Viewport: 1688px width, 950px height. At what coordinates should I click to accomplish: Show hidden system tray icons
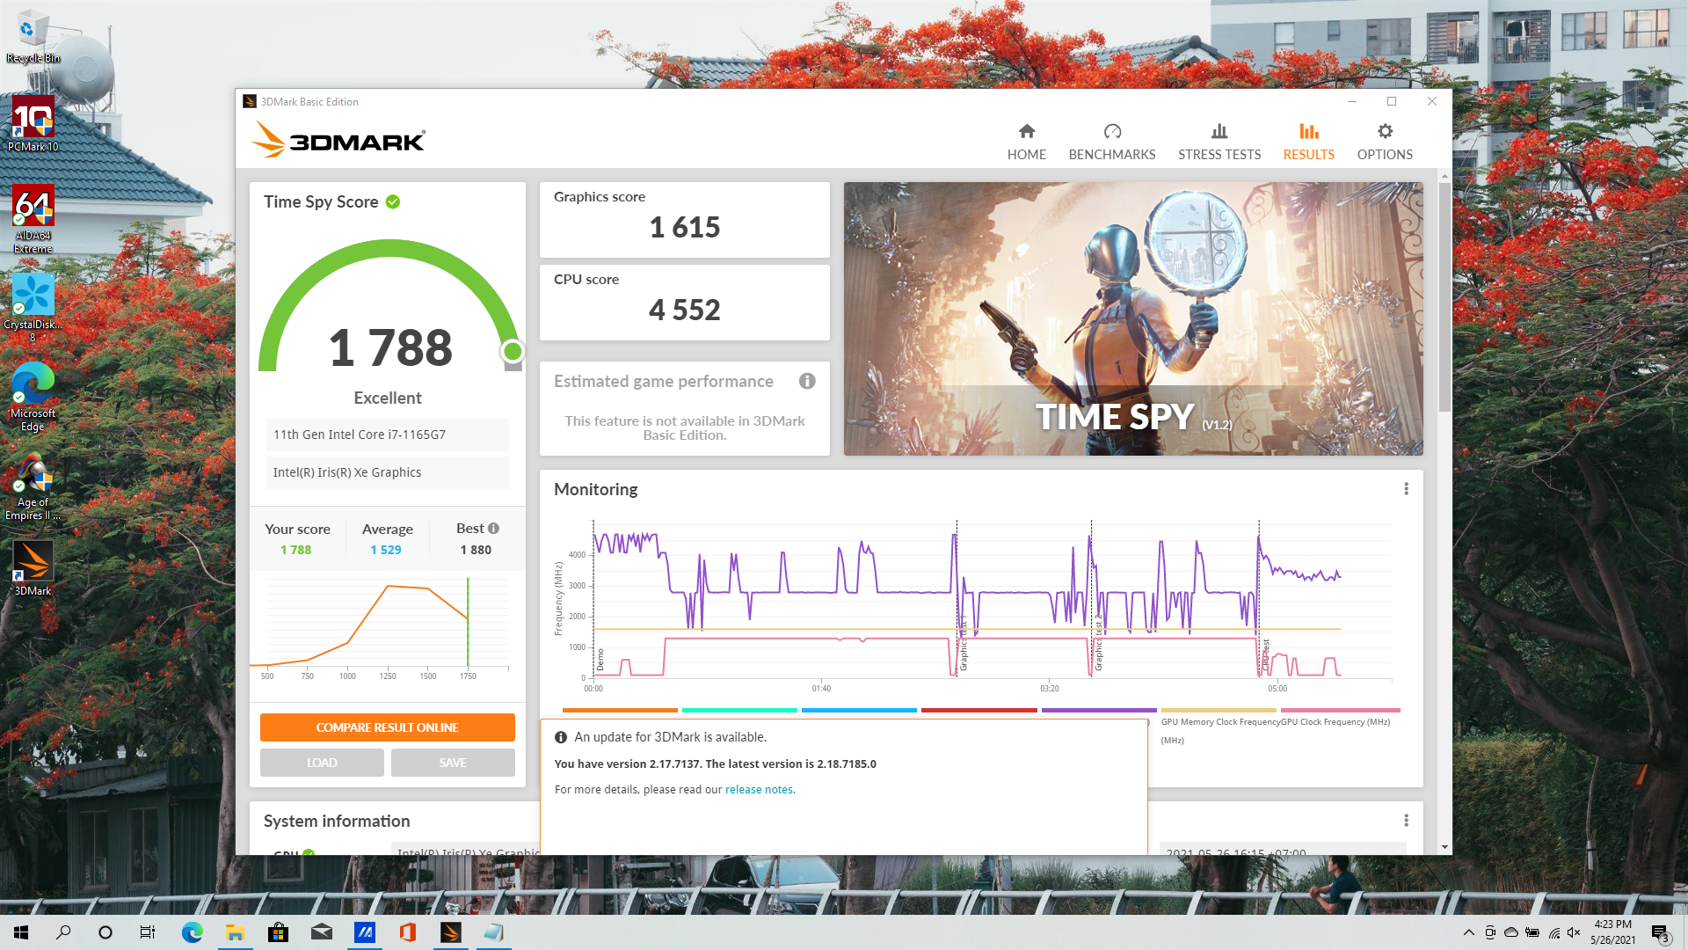click(x=1468, y=932)
